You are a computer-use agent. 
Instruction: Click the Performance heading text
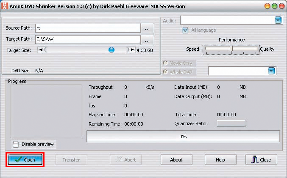(232, 40)
